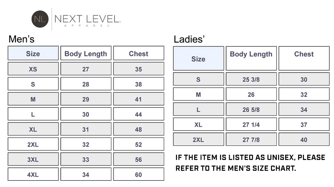
Task: Click the Men's Body Length header
Action: [86, 53]
